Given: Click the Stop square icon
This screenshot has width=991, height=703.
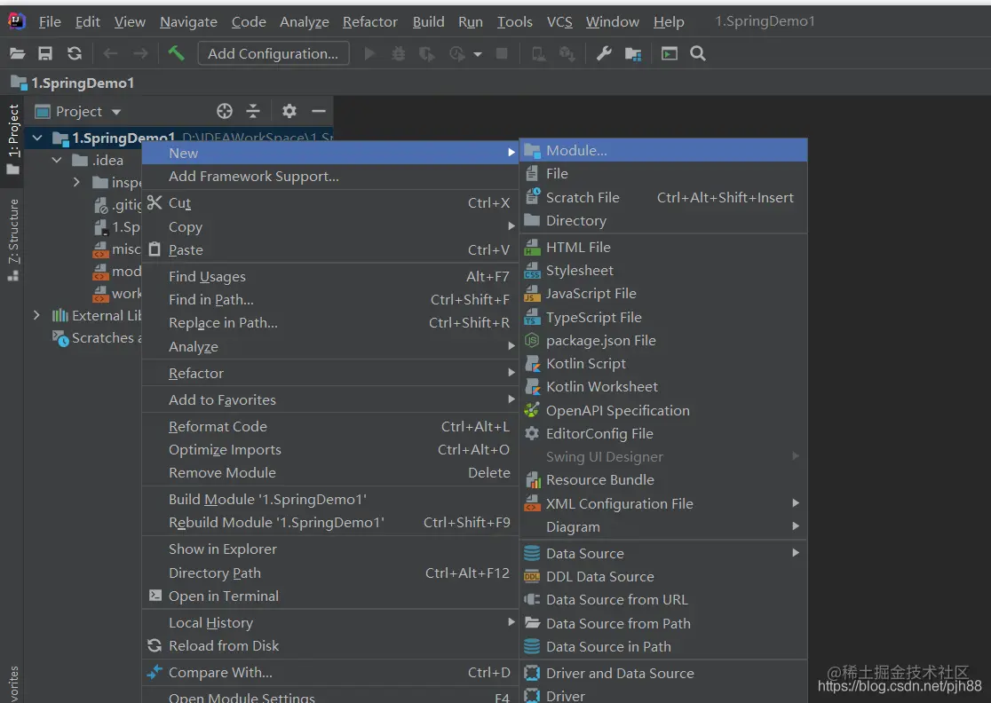Looking at the screenshot, I should [x=502, y=53].
